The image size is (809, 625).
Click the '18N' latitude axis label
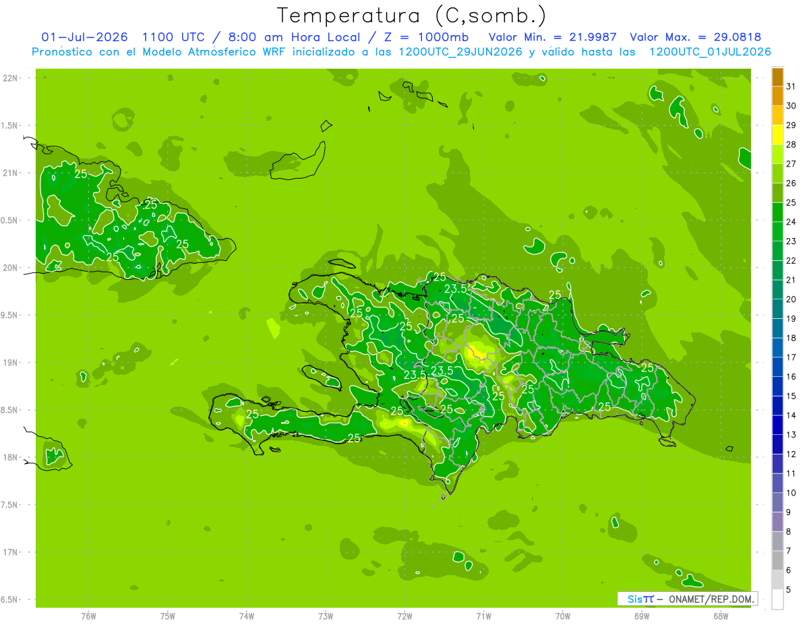[x=9, y=457]
